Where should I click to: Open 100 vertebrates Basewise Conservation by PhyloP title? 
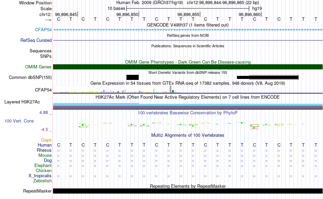187,113
